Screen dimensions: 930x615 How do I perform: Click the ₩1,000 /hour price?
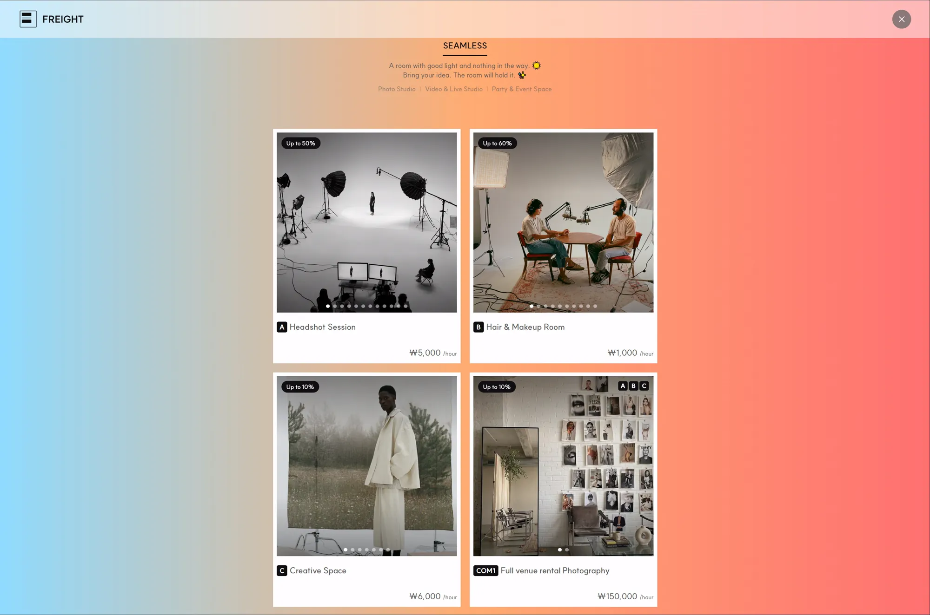click(x=630, y=353)
